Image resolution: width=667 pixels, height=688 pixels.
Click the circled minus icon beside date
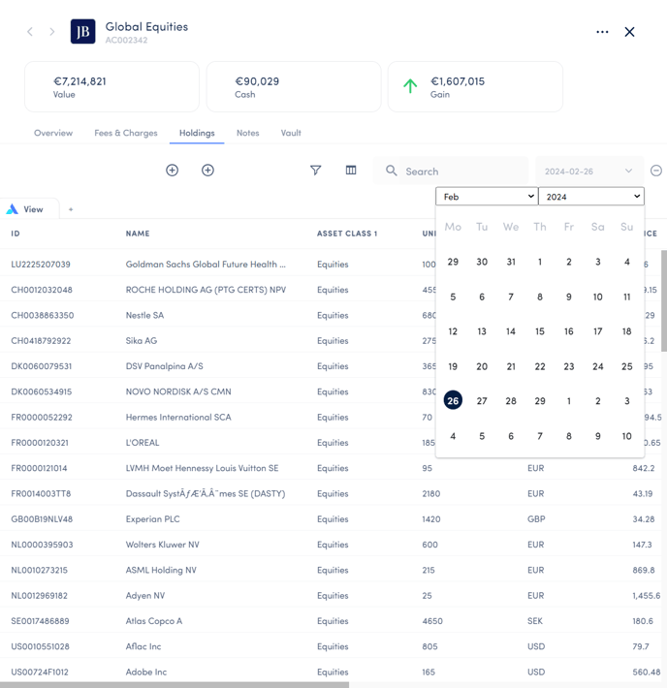click(656, 172)
